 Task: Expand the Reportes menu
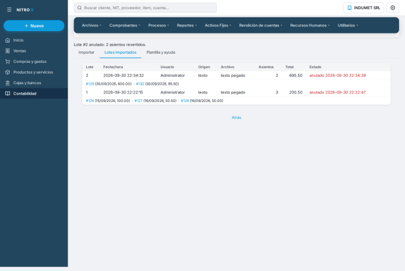click(187, 25)
